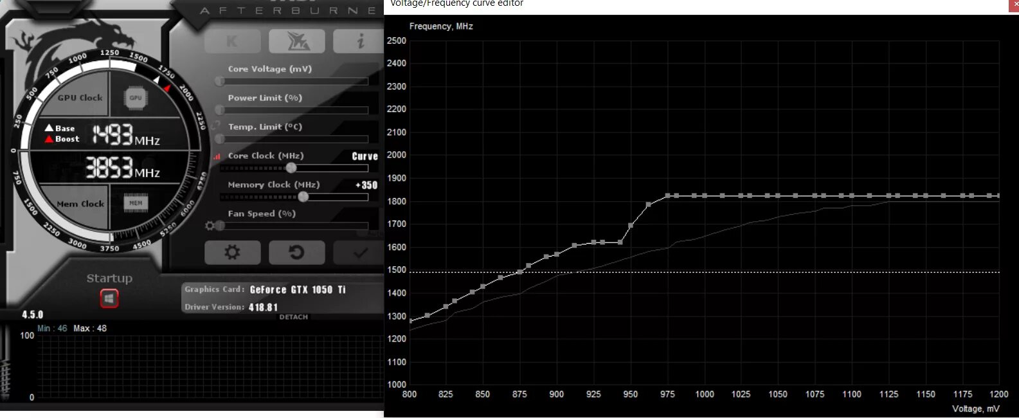Click the Kombustor K button

pos(232,42)
